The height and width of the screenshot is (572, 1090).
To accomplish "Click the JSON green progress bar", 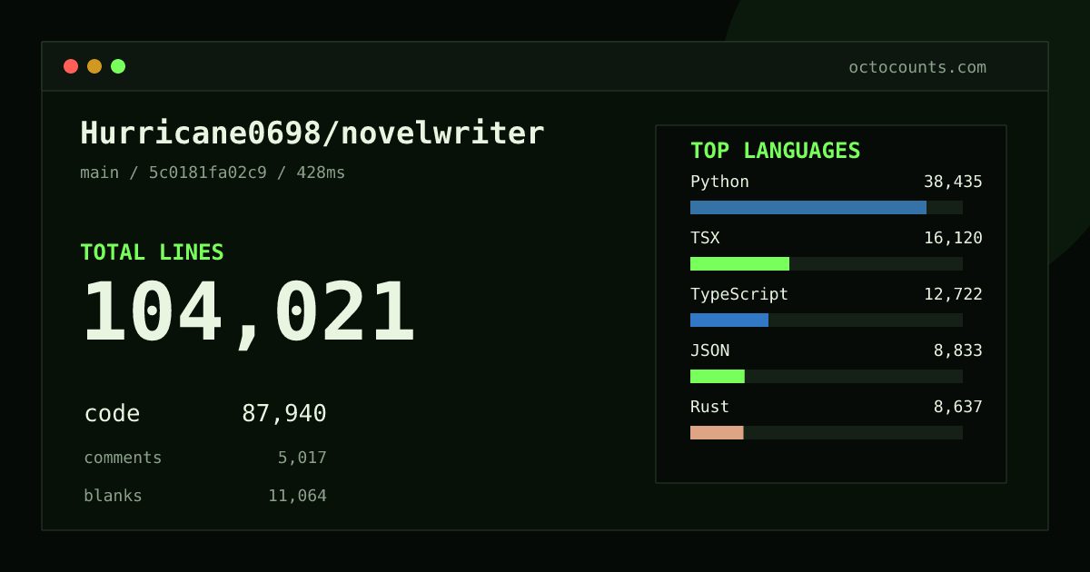I will tap(718, 376).
